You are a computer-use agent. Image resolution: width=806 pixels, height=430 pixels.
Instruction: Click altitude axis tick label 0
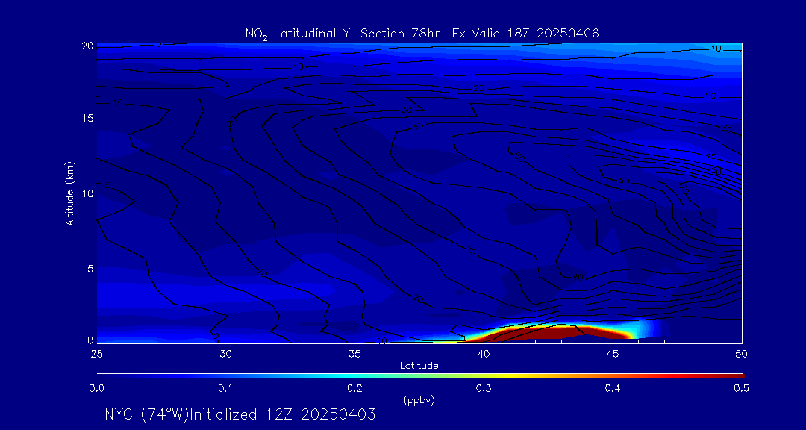(90, 339)
